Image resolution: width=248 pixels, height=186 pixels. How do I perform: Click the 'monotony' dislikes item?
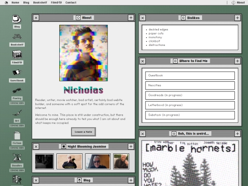155,37
